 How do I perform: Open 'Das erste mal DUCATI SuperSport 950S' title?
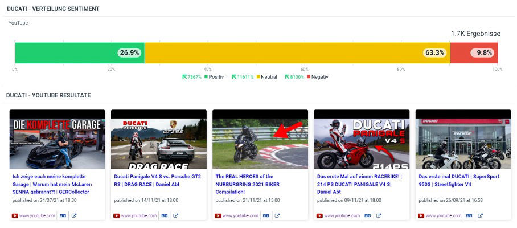[459, 181]
